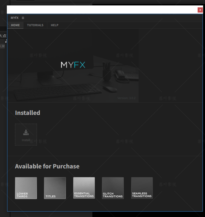Screen dimensions: 205x217
Task: Switch to the HOME tab
Action: pos(15,25)
